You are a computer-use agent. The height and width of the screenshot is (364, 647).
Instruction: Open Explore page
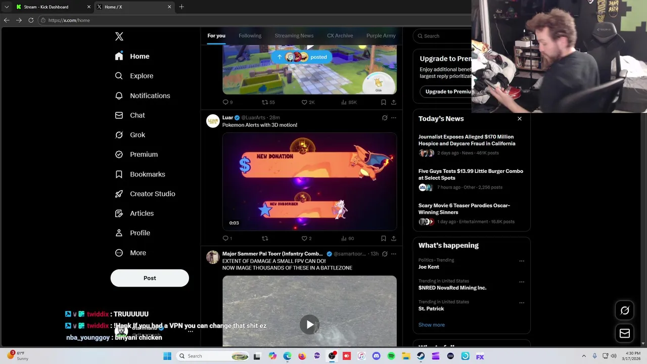134,76
